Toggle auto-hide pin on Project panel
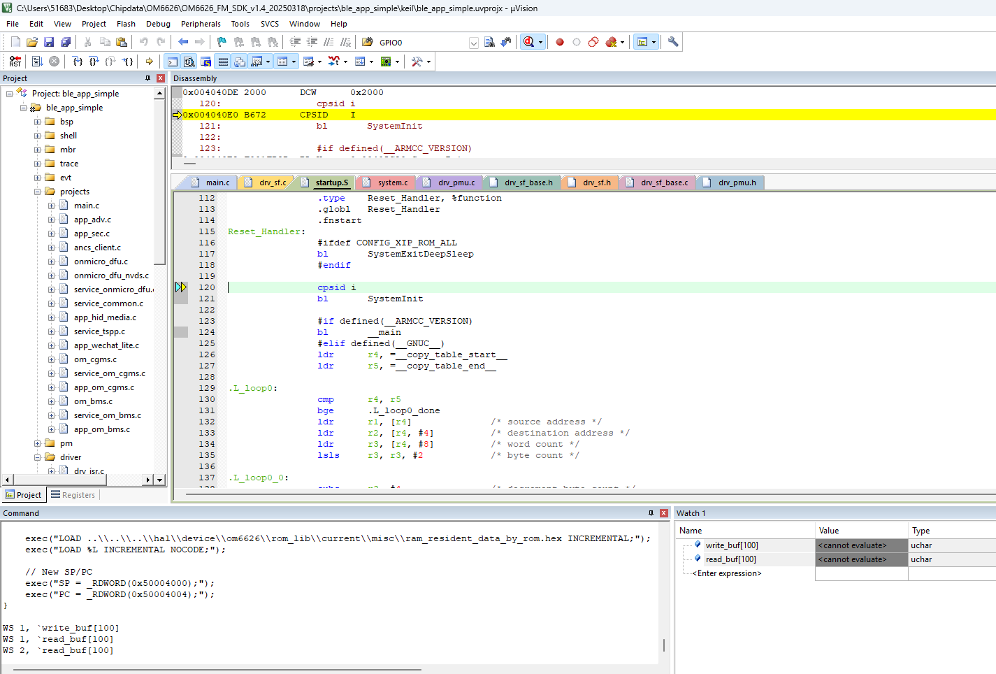 [147, 78]
